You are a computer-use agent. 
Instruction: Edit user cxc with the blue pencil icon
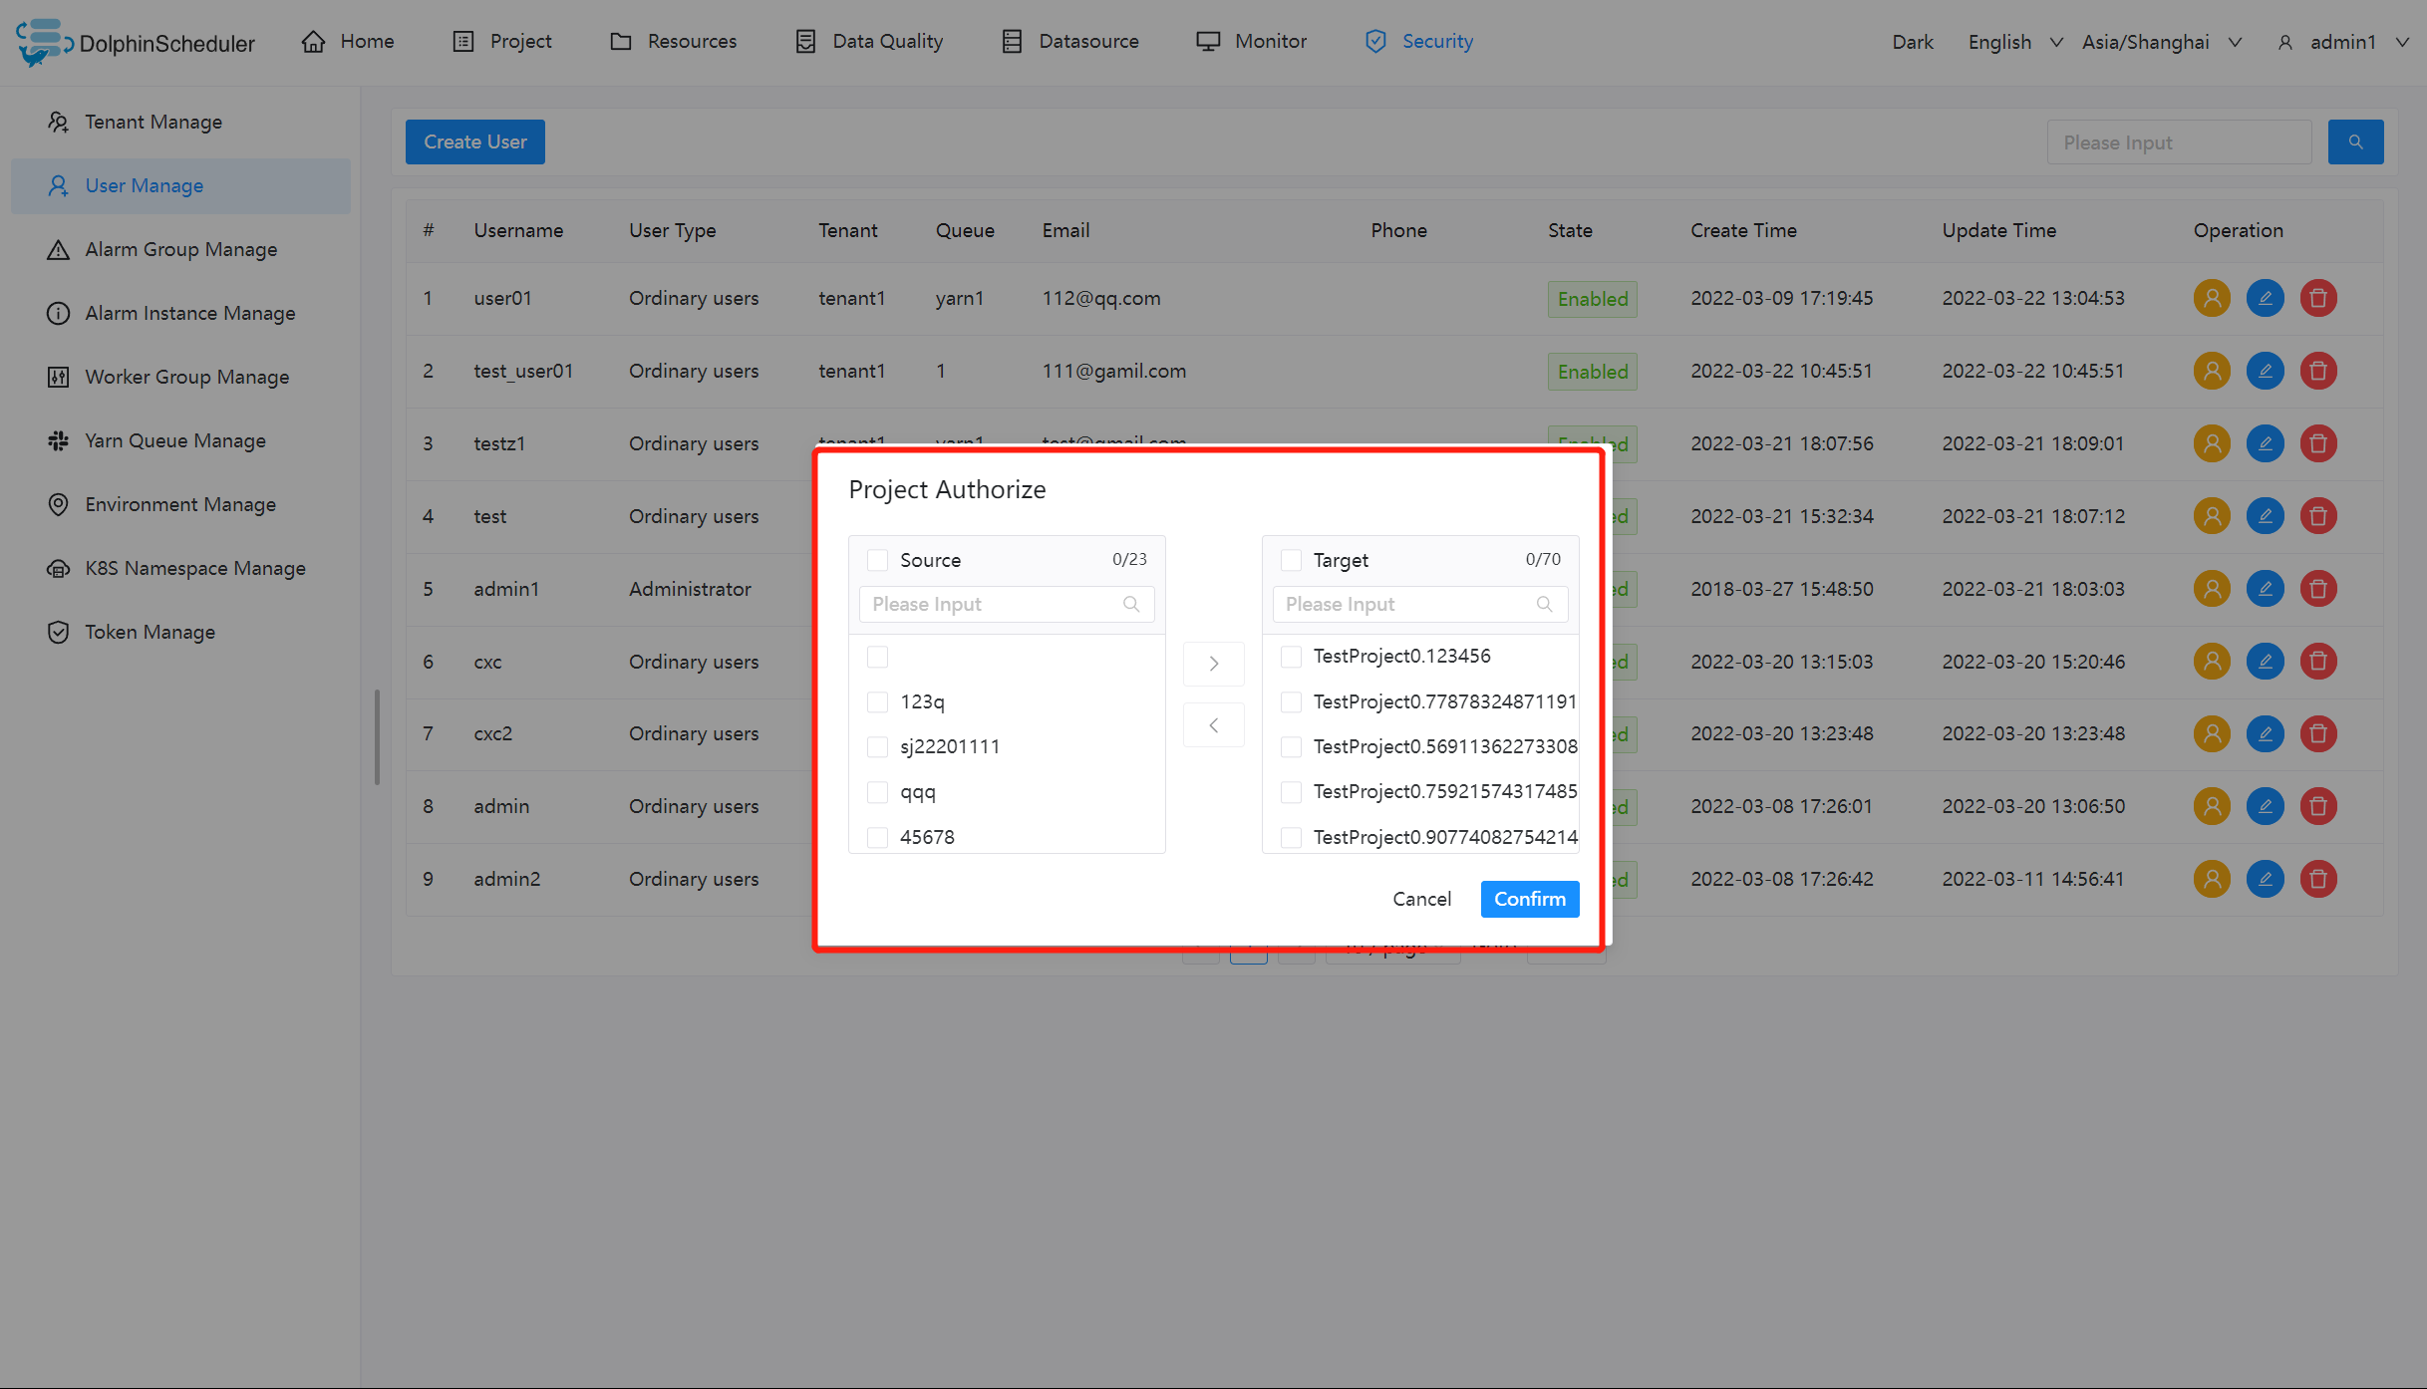click(2265, 661)
